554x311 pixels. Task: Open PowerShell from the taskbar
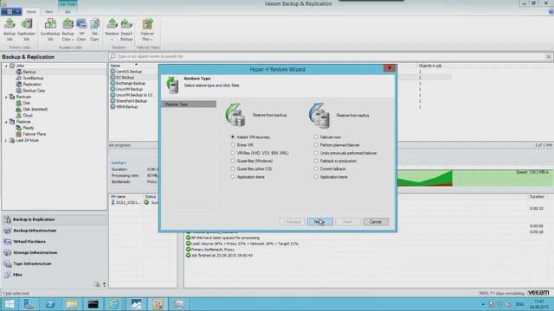50,304
